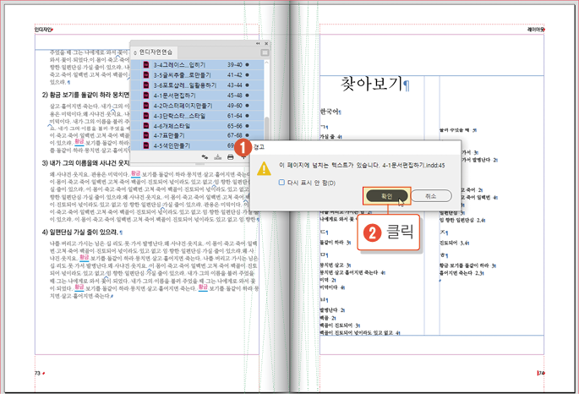
Task: Click page number 74 at bottom right
Action: click(x=541, y=373)
